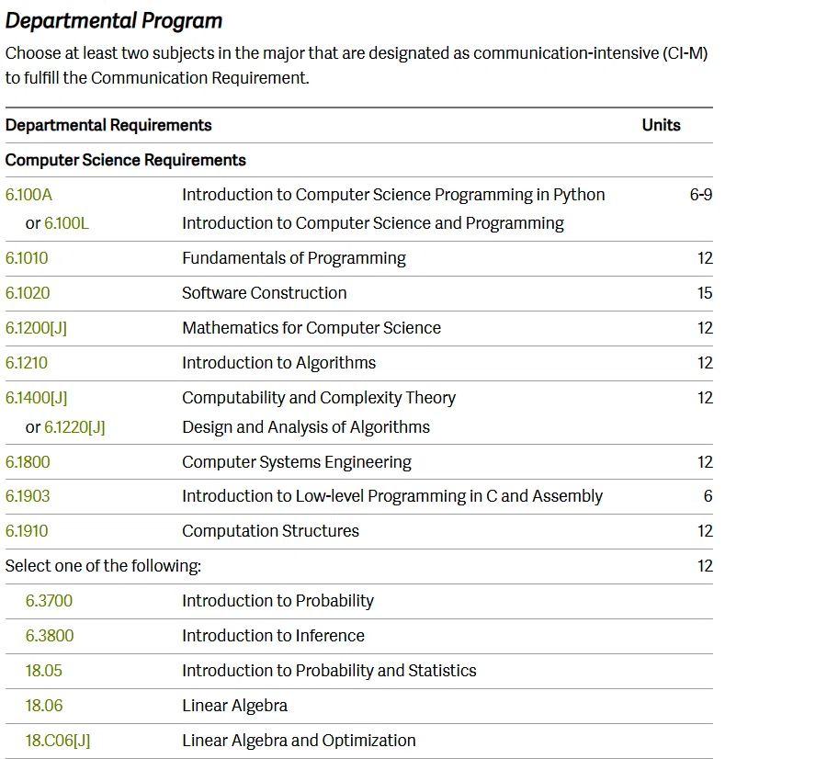The height and width of the screenshot is (759, 827).
Task: Select the 6.1200[J] course link
Action: [x=36, y=328]
